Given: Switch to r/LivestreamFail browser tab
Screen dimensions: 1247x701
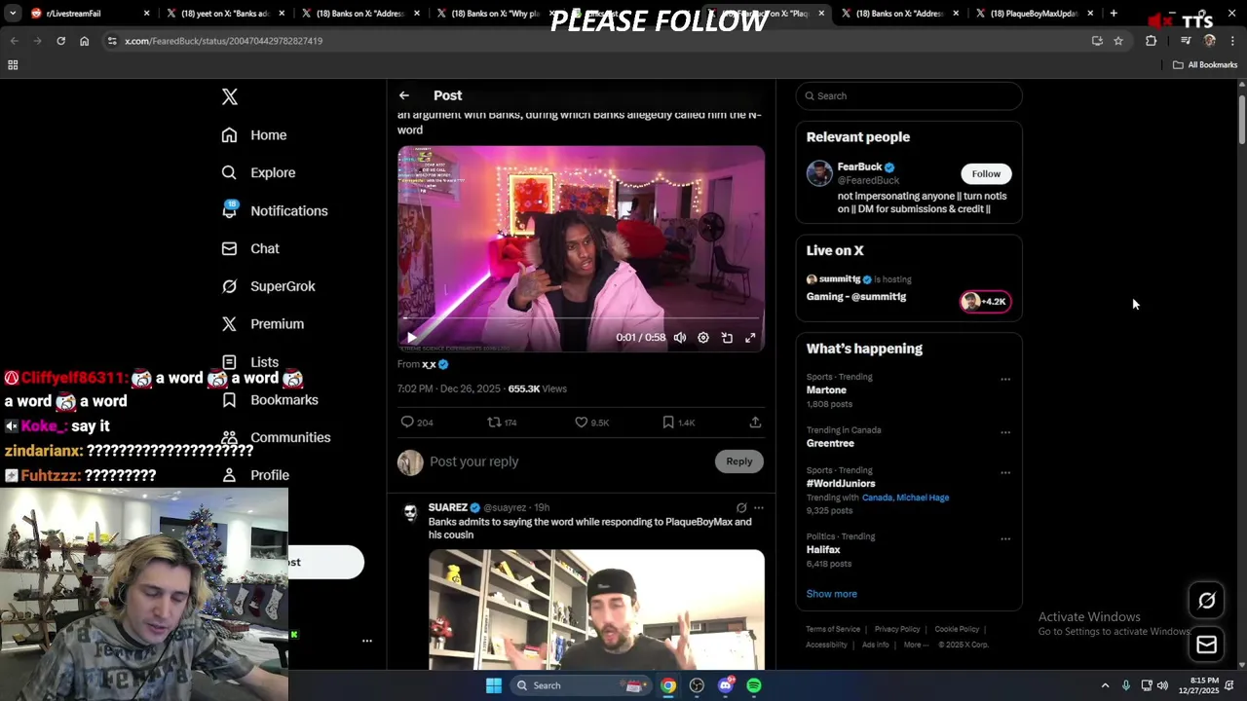Looking at the screenshot, I should (88, 14).
